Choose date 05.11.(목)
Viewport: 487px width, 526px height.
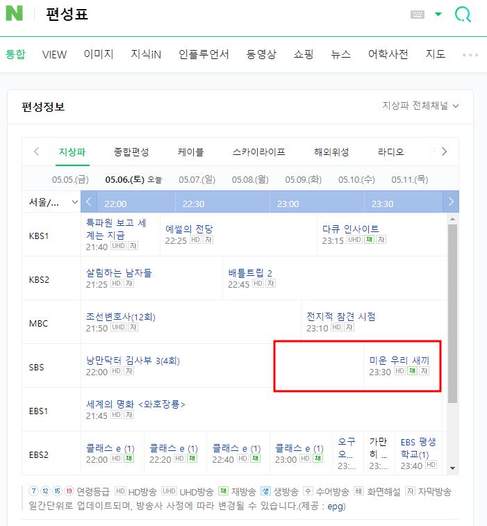[x=409, y=180]
